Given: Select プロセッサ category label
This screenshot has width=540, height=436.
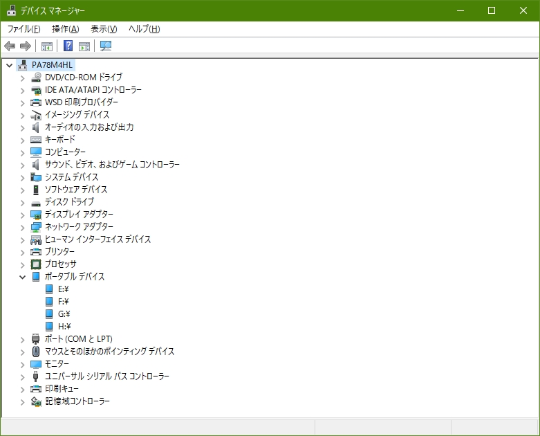Looking at the screenshot, I should click(x=61, y=264).
